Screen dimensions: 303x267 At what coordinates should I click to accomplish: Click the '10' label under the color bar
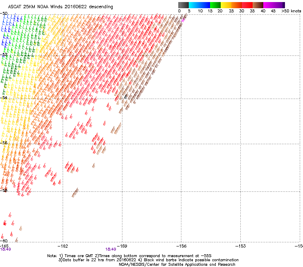200,11
